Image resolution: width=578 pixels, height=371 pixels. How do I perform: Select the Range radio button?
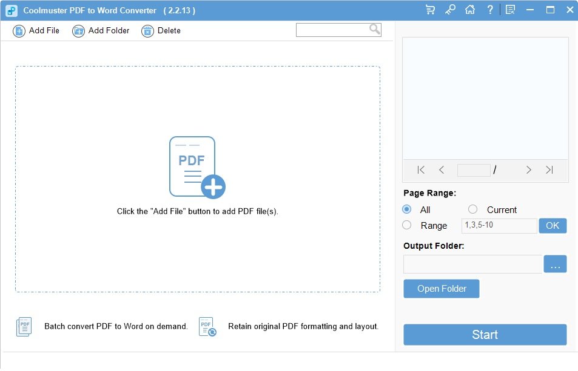point(407,225)
